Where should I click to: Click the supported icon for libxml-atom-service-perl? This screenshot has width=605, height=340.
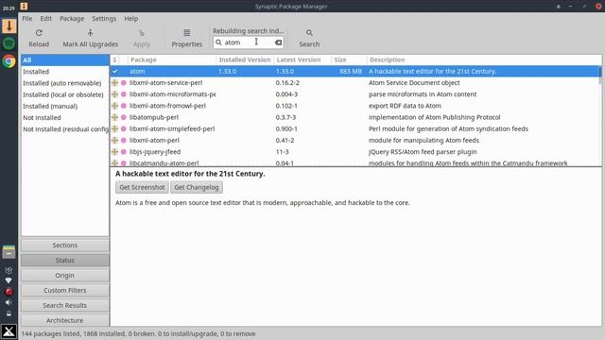[124, 82]
